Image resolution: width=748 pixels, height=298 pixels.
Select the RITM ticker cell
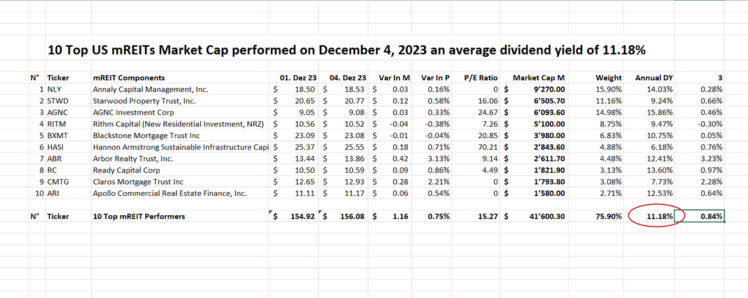pos(57,124)
